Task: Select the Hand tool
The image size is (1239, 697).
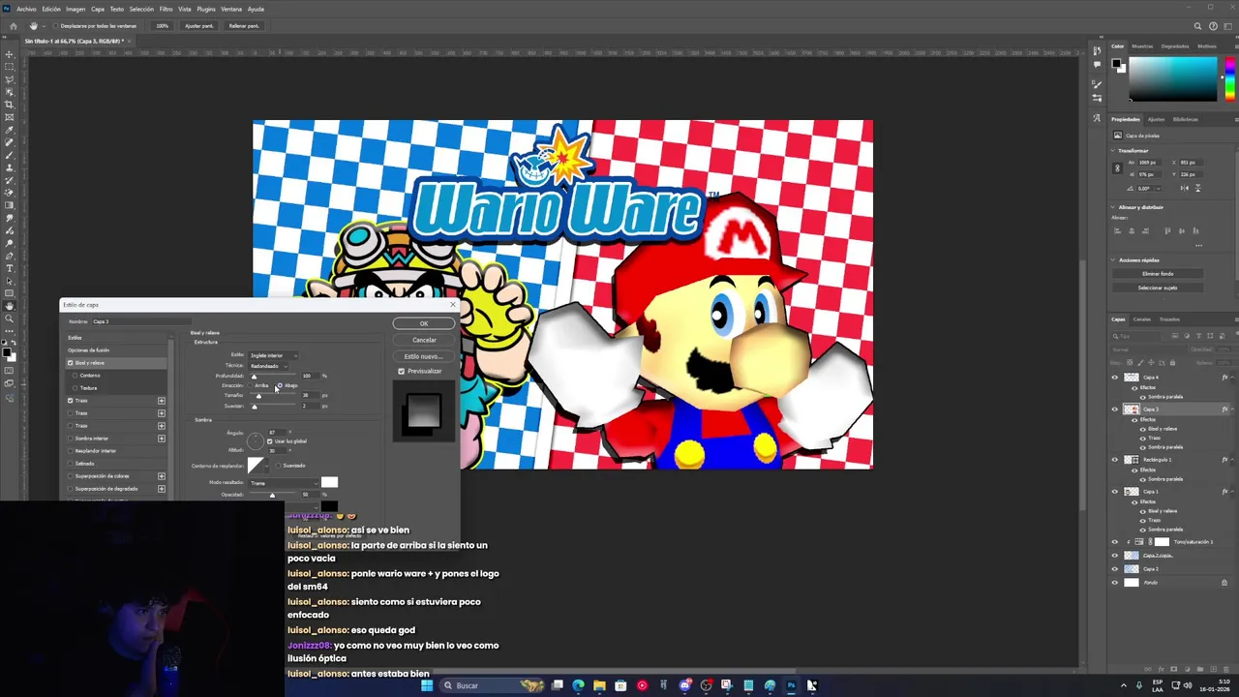Action: 10,306
